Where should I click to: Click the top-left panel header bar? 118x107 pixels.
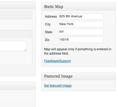point(18,5)
